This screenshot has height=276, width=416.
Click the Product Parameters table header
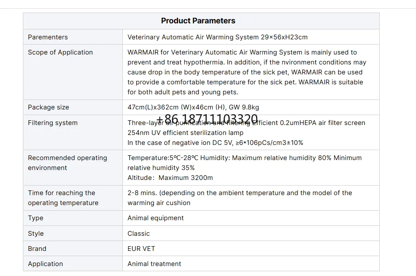click(198, 21)
